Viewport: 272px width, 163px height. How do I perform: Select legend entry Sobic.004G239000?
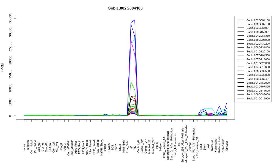tap(258, 75)
